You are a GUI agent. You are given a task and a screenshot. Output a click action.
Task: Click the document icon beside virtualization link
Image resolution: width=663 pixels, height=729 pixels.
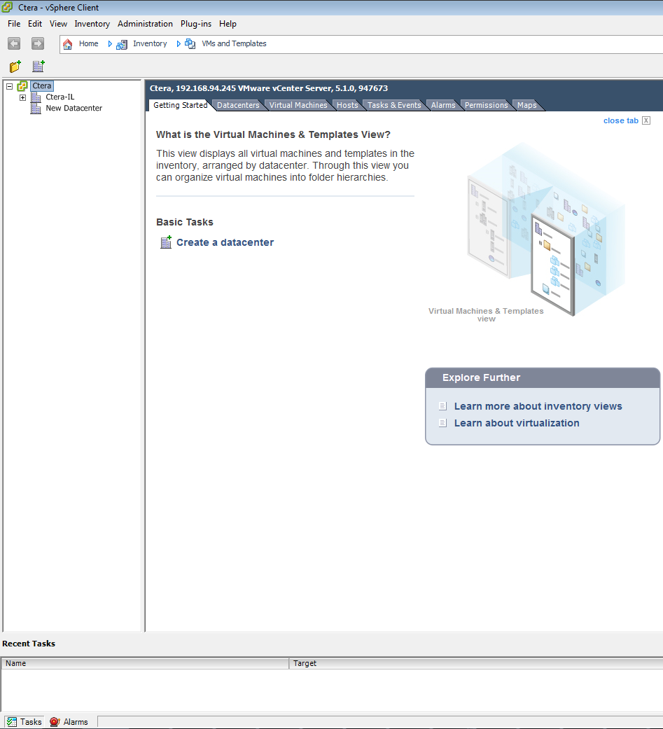pyautogui.click(x=442, y=423)
